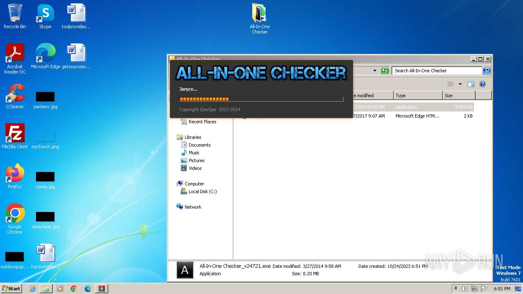Open Acrobat Reader DC shortcut

[x=15, y=58]
